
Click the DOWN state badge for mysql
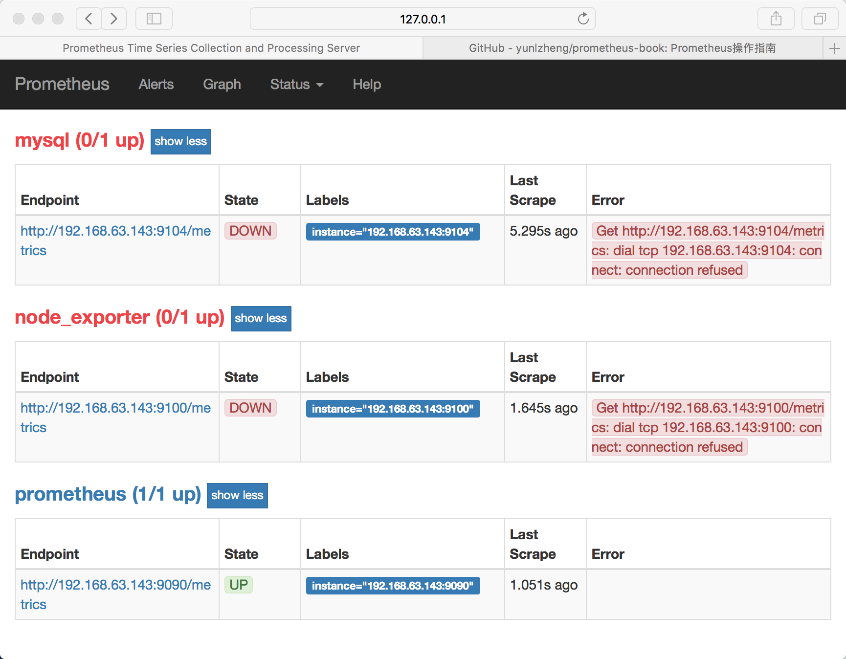pyautogui.click(x=250, y=231)
